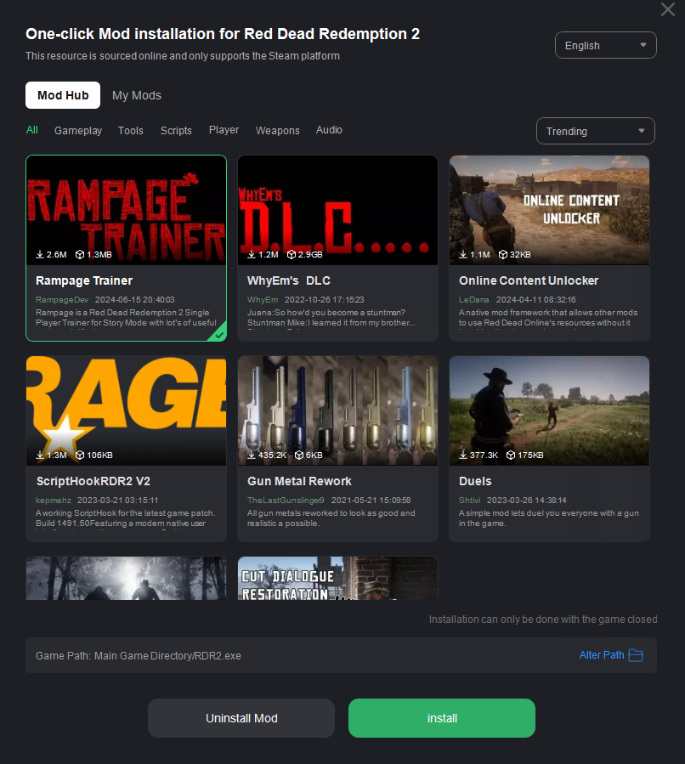Image resolution: width=685 pixels, height=764 pixels.
Task: Click the package size icon beside 32KB
Action: click(x=503, y=254)
